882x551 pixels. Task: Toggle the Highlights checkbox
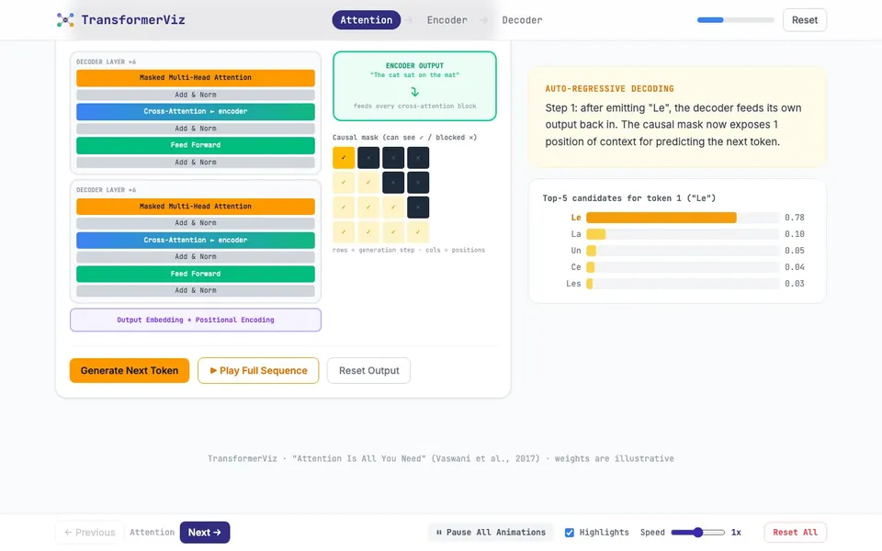570,533
